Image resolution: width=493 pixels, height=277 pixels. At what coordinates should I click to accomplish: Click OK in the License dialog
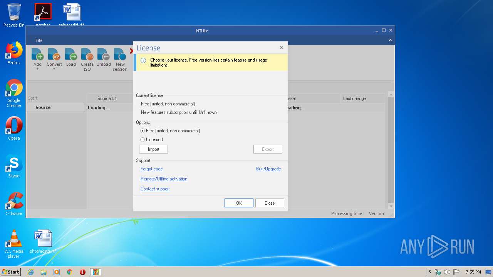(x=239, y=203)
